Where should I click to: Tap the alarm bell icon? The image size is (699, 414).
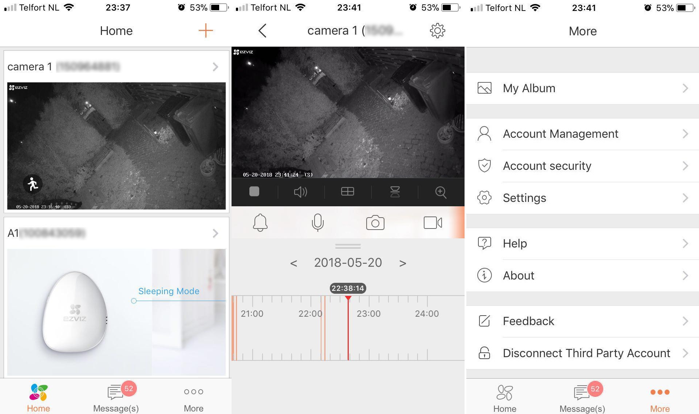coord(260,222)
